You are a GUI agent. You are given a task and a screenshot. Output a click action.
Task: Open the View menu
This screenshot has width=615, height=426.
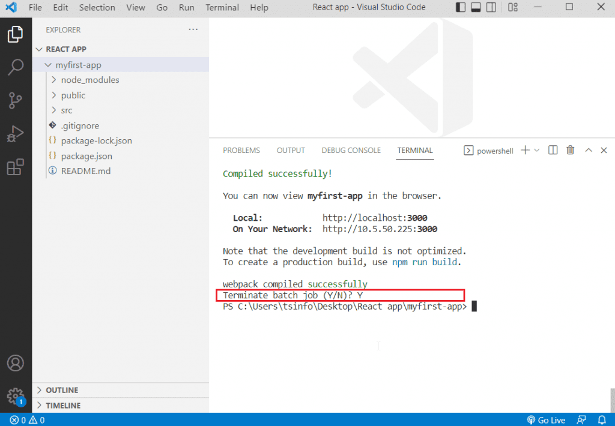pyautogui.click(x=135, y=7)
